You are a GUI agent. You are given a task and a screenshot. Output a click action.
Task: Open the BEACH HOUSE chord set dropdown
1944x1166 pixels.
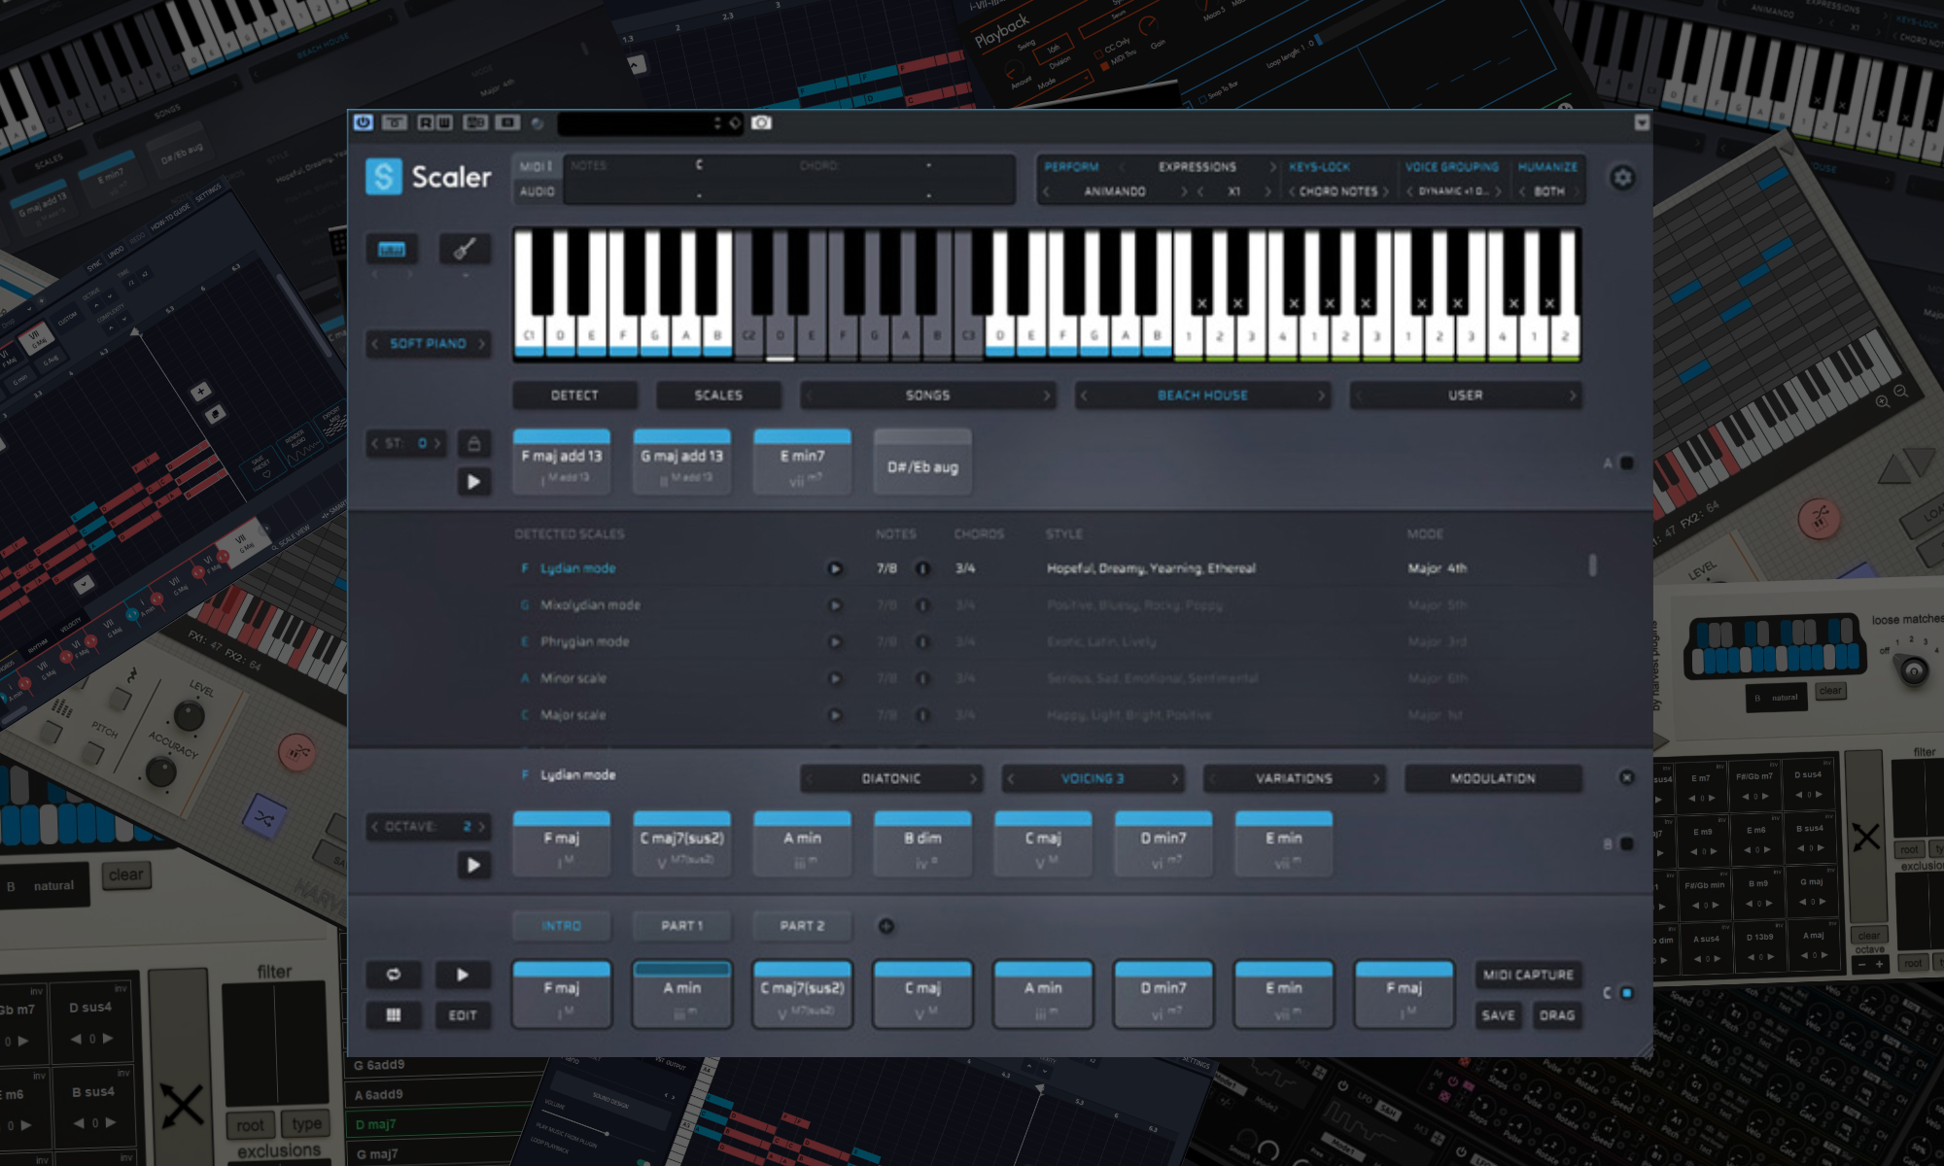click(x=1201, y=395)
